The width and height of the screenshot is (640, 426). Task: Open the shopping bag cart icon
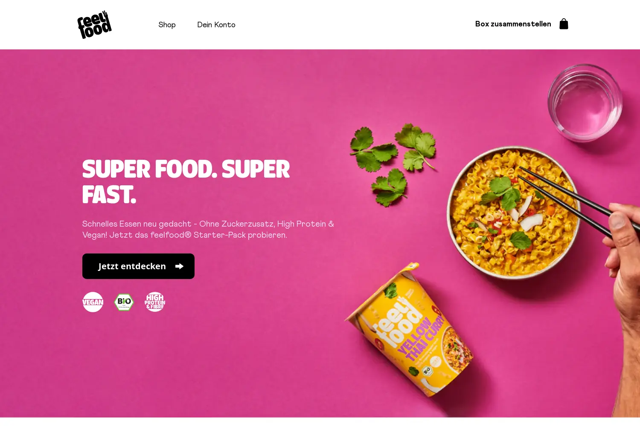coord(564,24)
